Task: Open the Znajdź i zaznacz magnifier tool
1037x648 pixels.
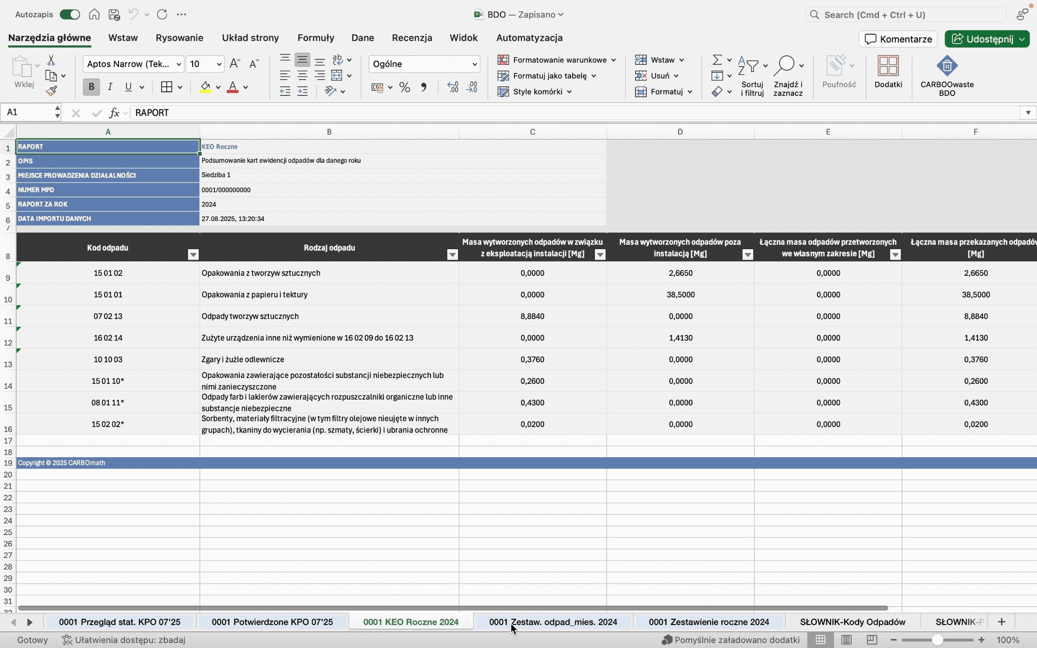Action: point(784,66)
